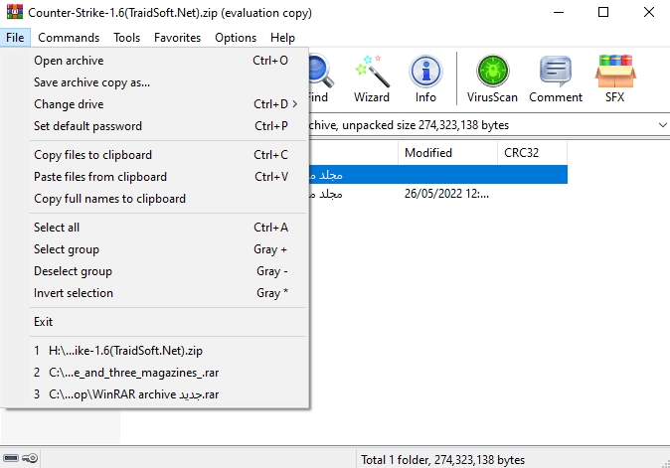Image resolution: width=670 pixels, height=468 pixels.
Task: Run VirusScan from the toolbar
Action: 492,78
